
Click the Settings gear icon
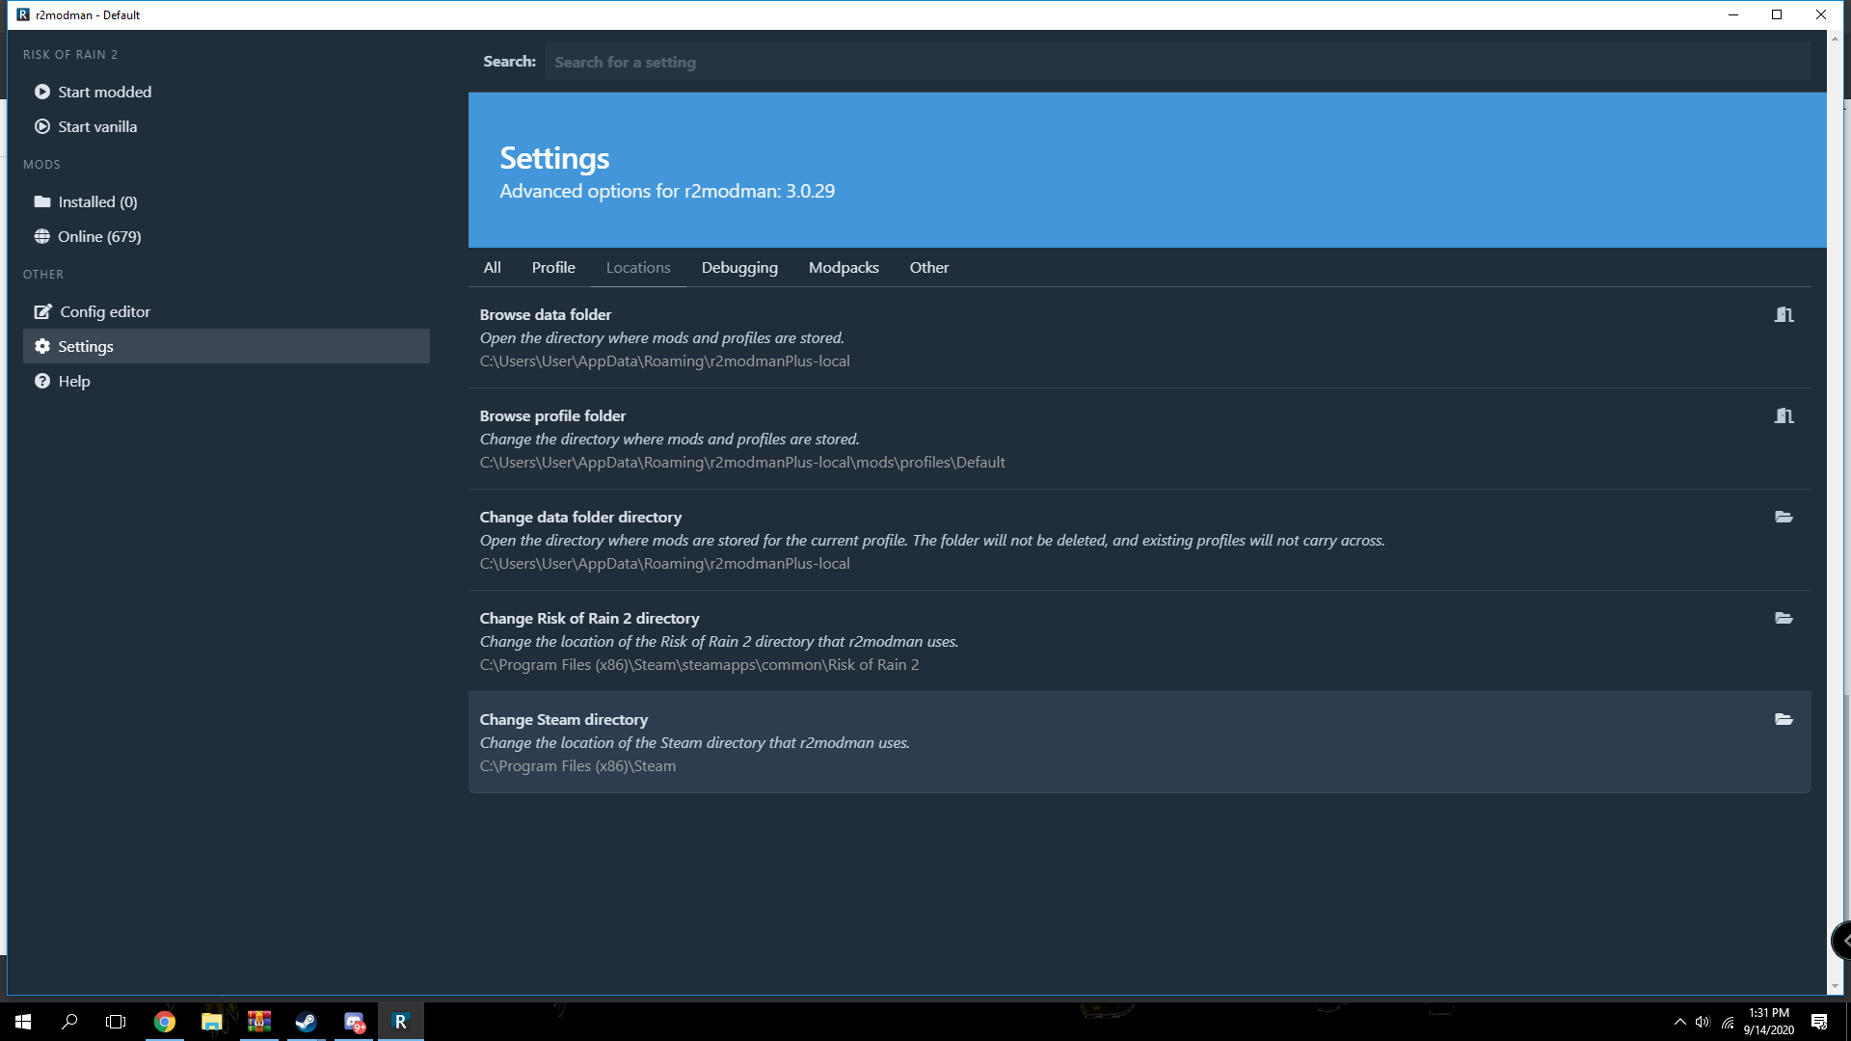[40, 346]
